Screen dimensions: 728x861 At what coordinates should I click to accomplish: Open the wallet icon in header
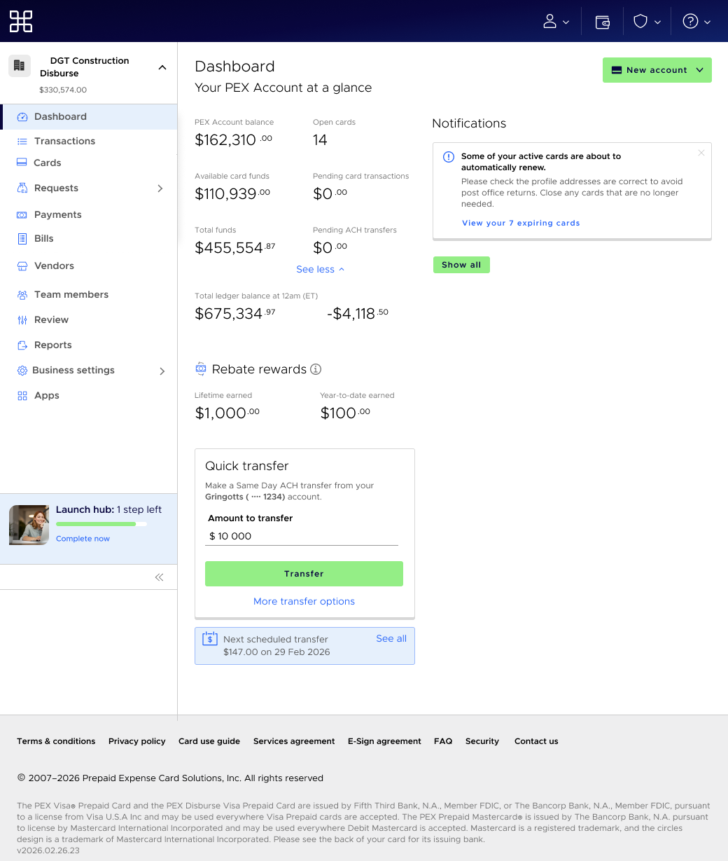coord(602,22)
